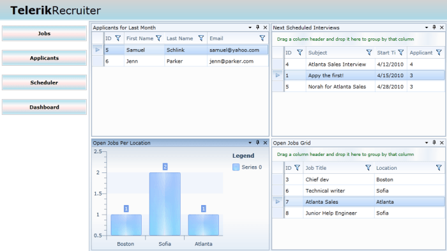This screenshot has height=251, width=447.
Task: Filter Open Jobs Grid by Location
Action: coord(439,168)
